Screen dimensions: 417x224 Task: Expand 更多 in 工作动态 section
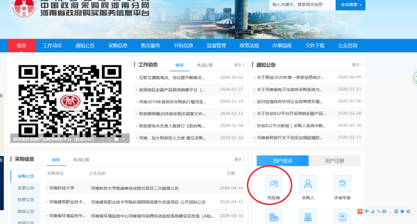(239, 65)
